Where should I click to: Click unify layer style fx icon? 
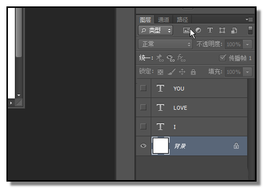tap(181, 58)
